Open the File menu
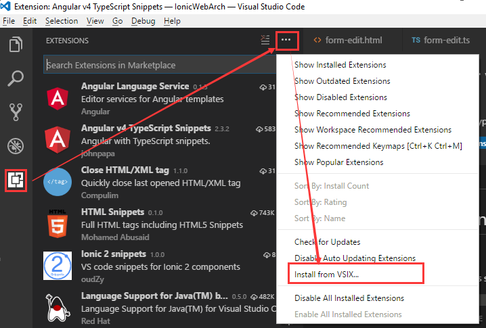Viewport: 486px width, 328px height. [9, 21]
